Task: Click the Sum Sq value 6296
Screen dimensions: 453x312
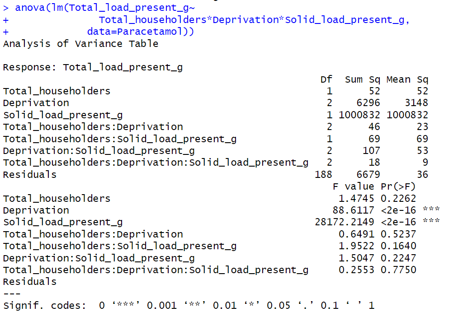Action: point(368,103)
